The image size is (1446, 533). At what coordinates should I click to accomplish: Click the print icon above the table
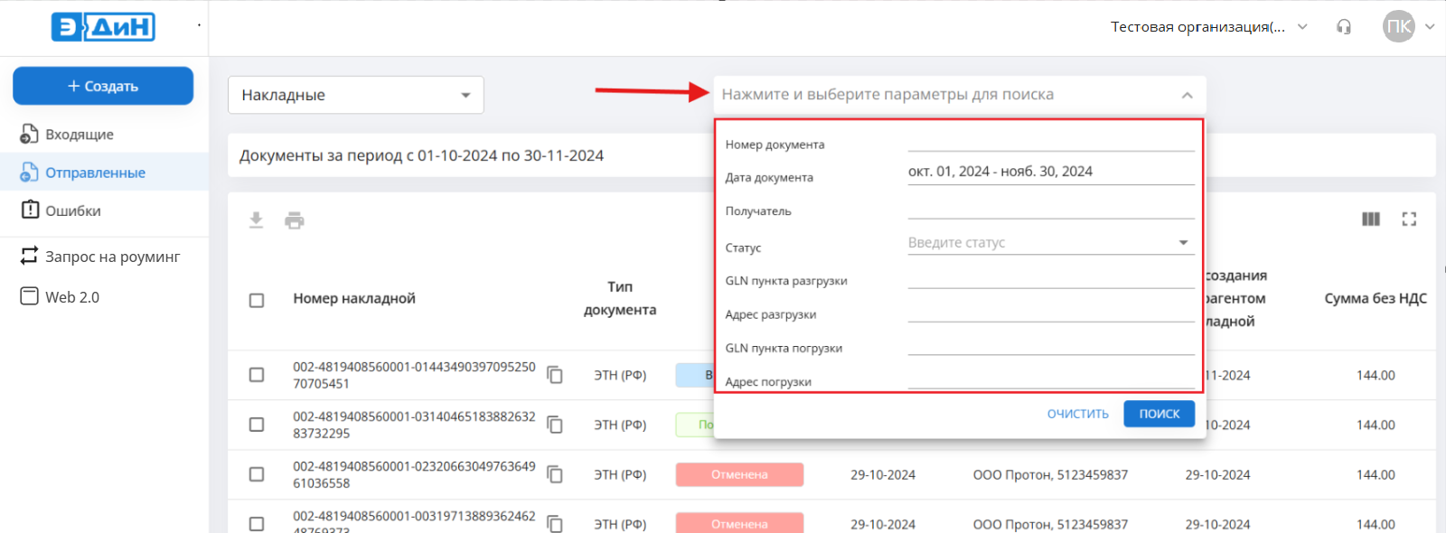pyautogui.click(x=295, y=220)
